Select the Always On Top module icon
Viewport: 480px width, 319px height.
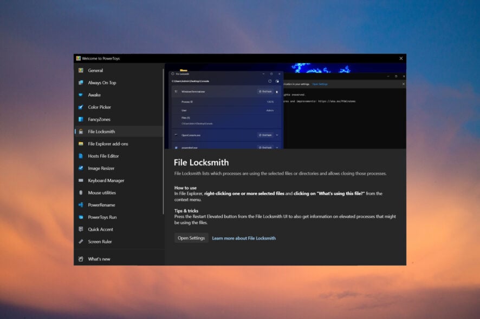[81, 83]
